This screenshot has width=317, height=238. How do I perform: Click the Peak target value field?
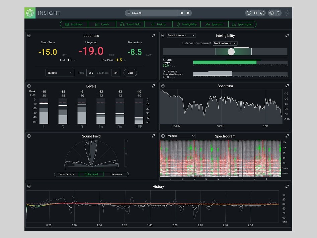click(x=90, y=73)
